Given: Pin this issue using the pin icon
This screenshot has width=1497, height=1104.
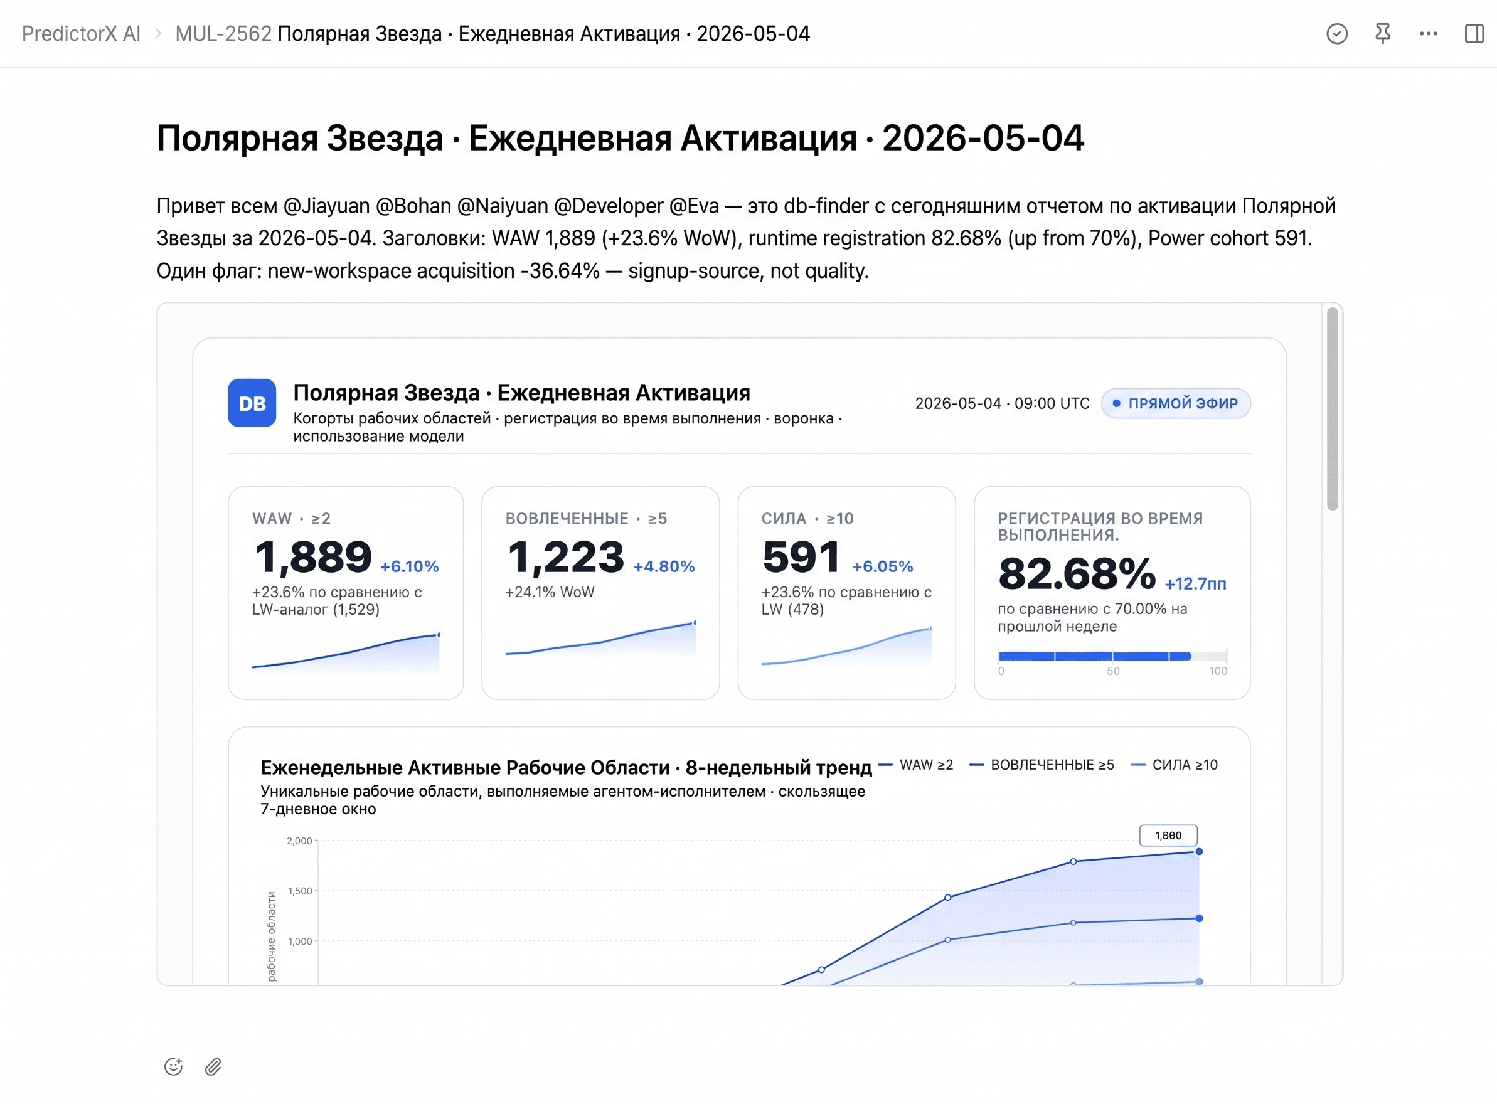Looking at the screenshot, I should point(1383,33).
